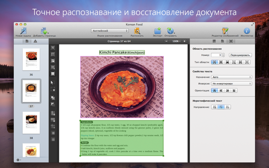This screenshot has width=269, height=168.
Task: Click the Отправить globe icon
Action: click(x=170, y=31)
